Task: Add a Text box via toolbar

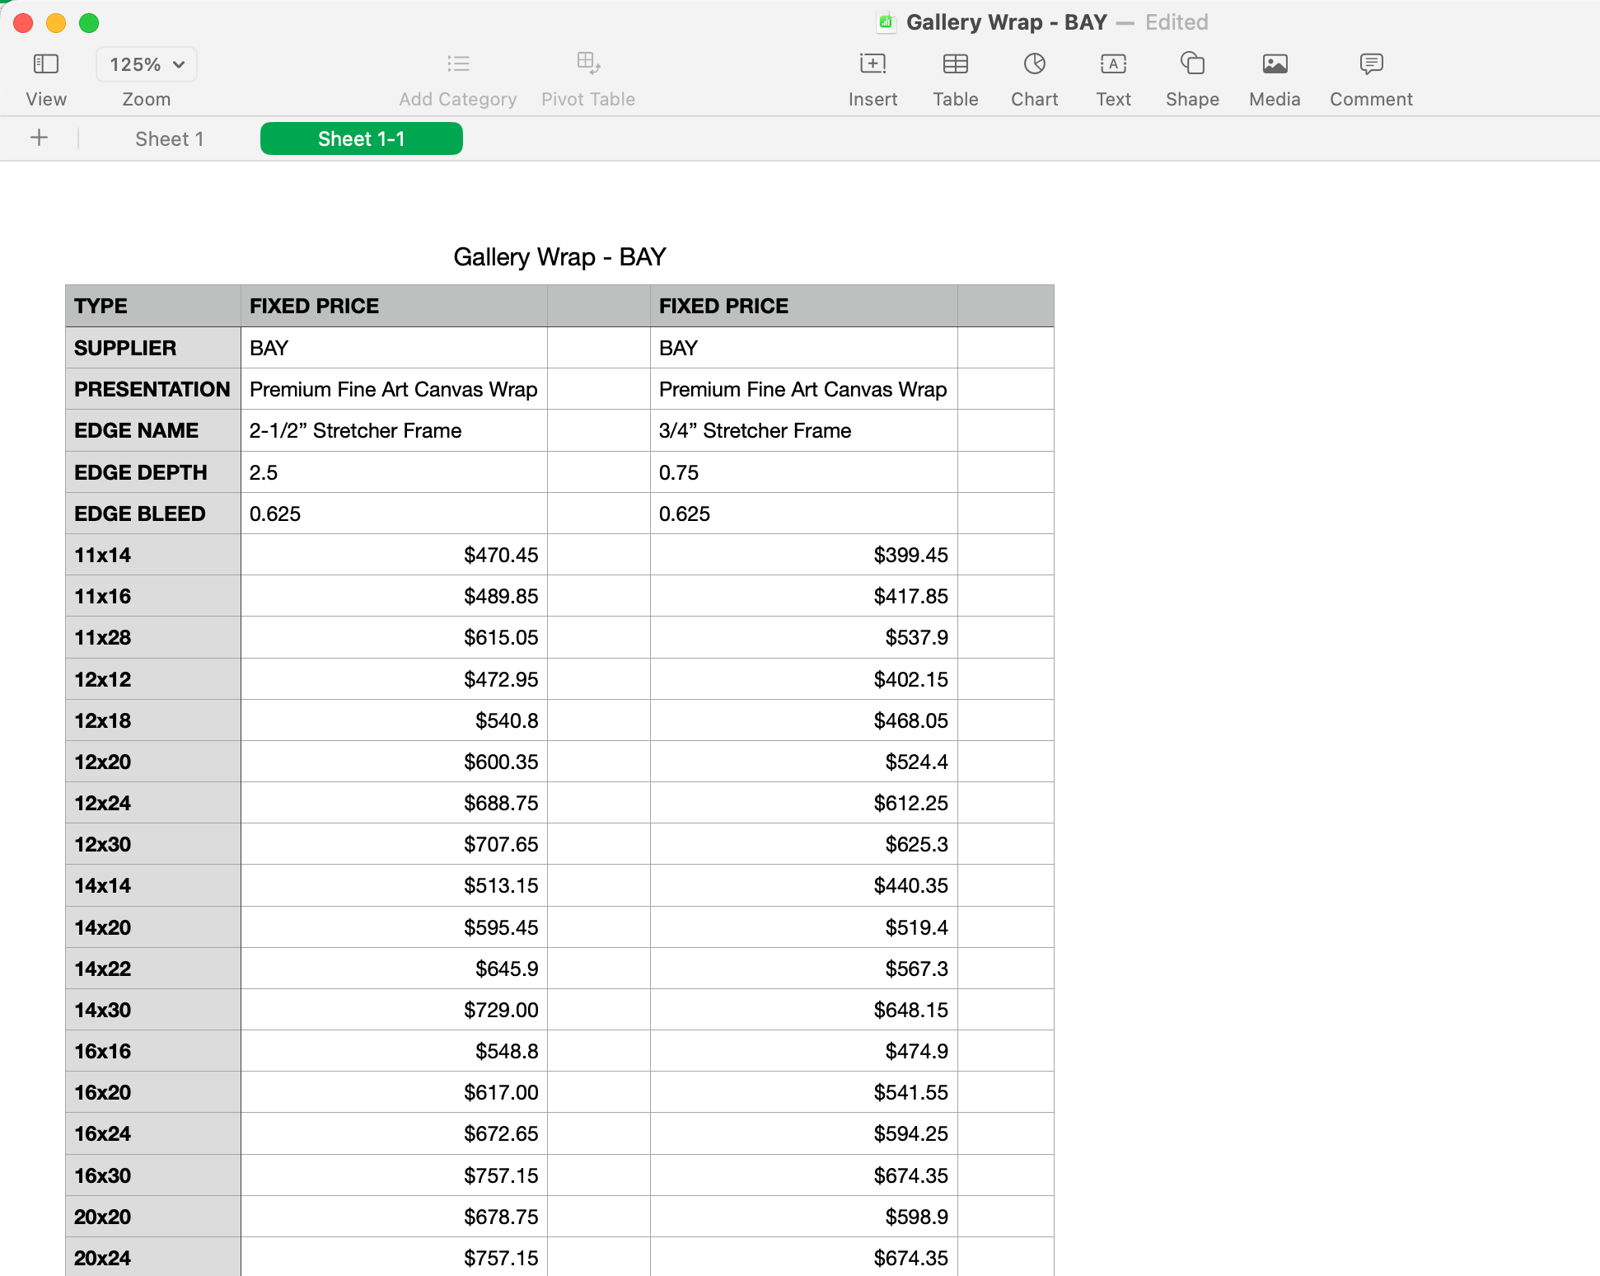Action: tap(1113, 64)
